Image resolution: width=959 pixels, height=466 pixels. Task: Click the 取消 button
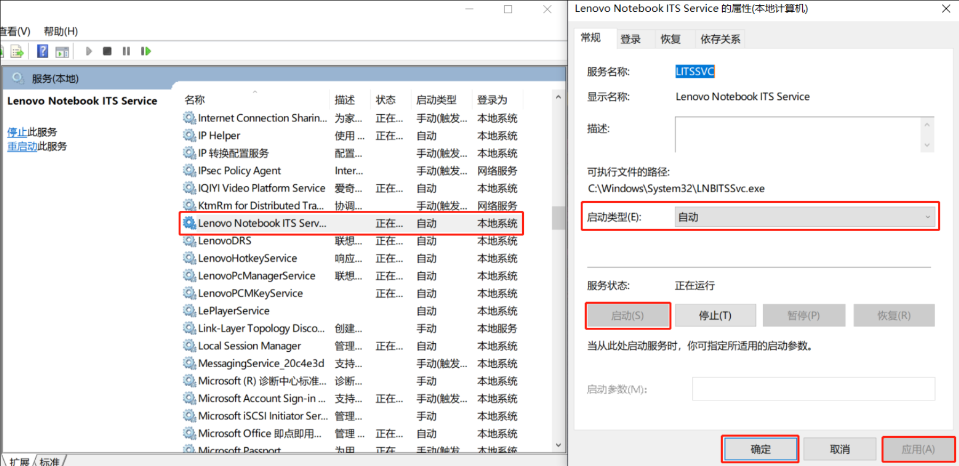(840, 449)
